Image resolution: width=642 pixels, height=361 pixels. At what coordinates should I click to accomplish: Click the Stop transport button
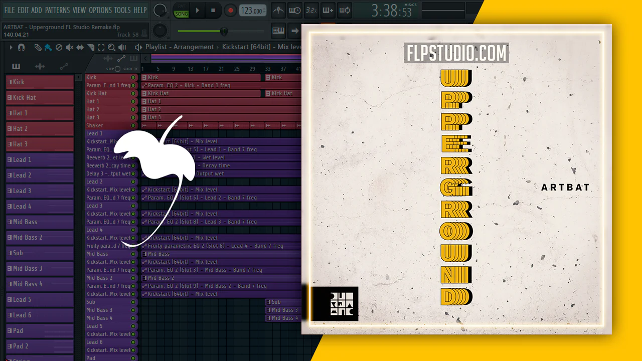click(x=213, y=11)
